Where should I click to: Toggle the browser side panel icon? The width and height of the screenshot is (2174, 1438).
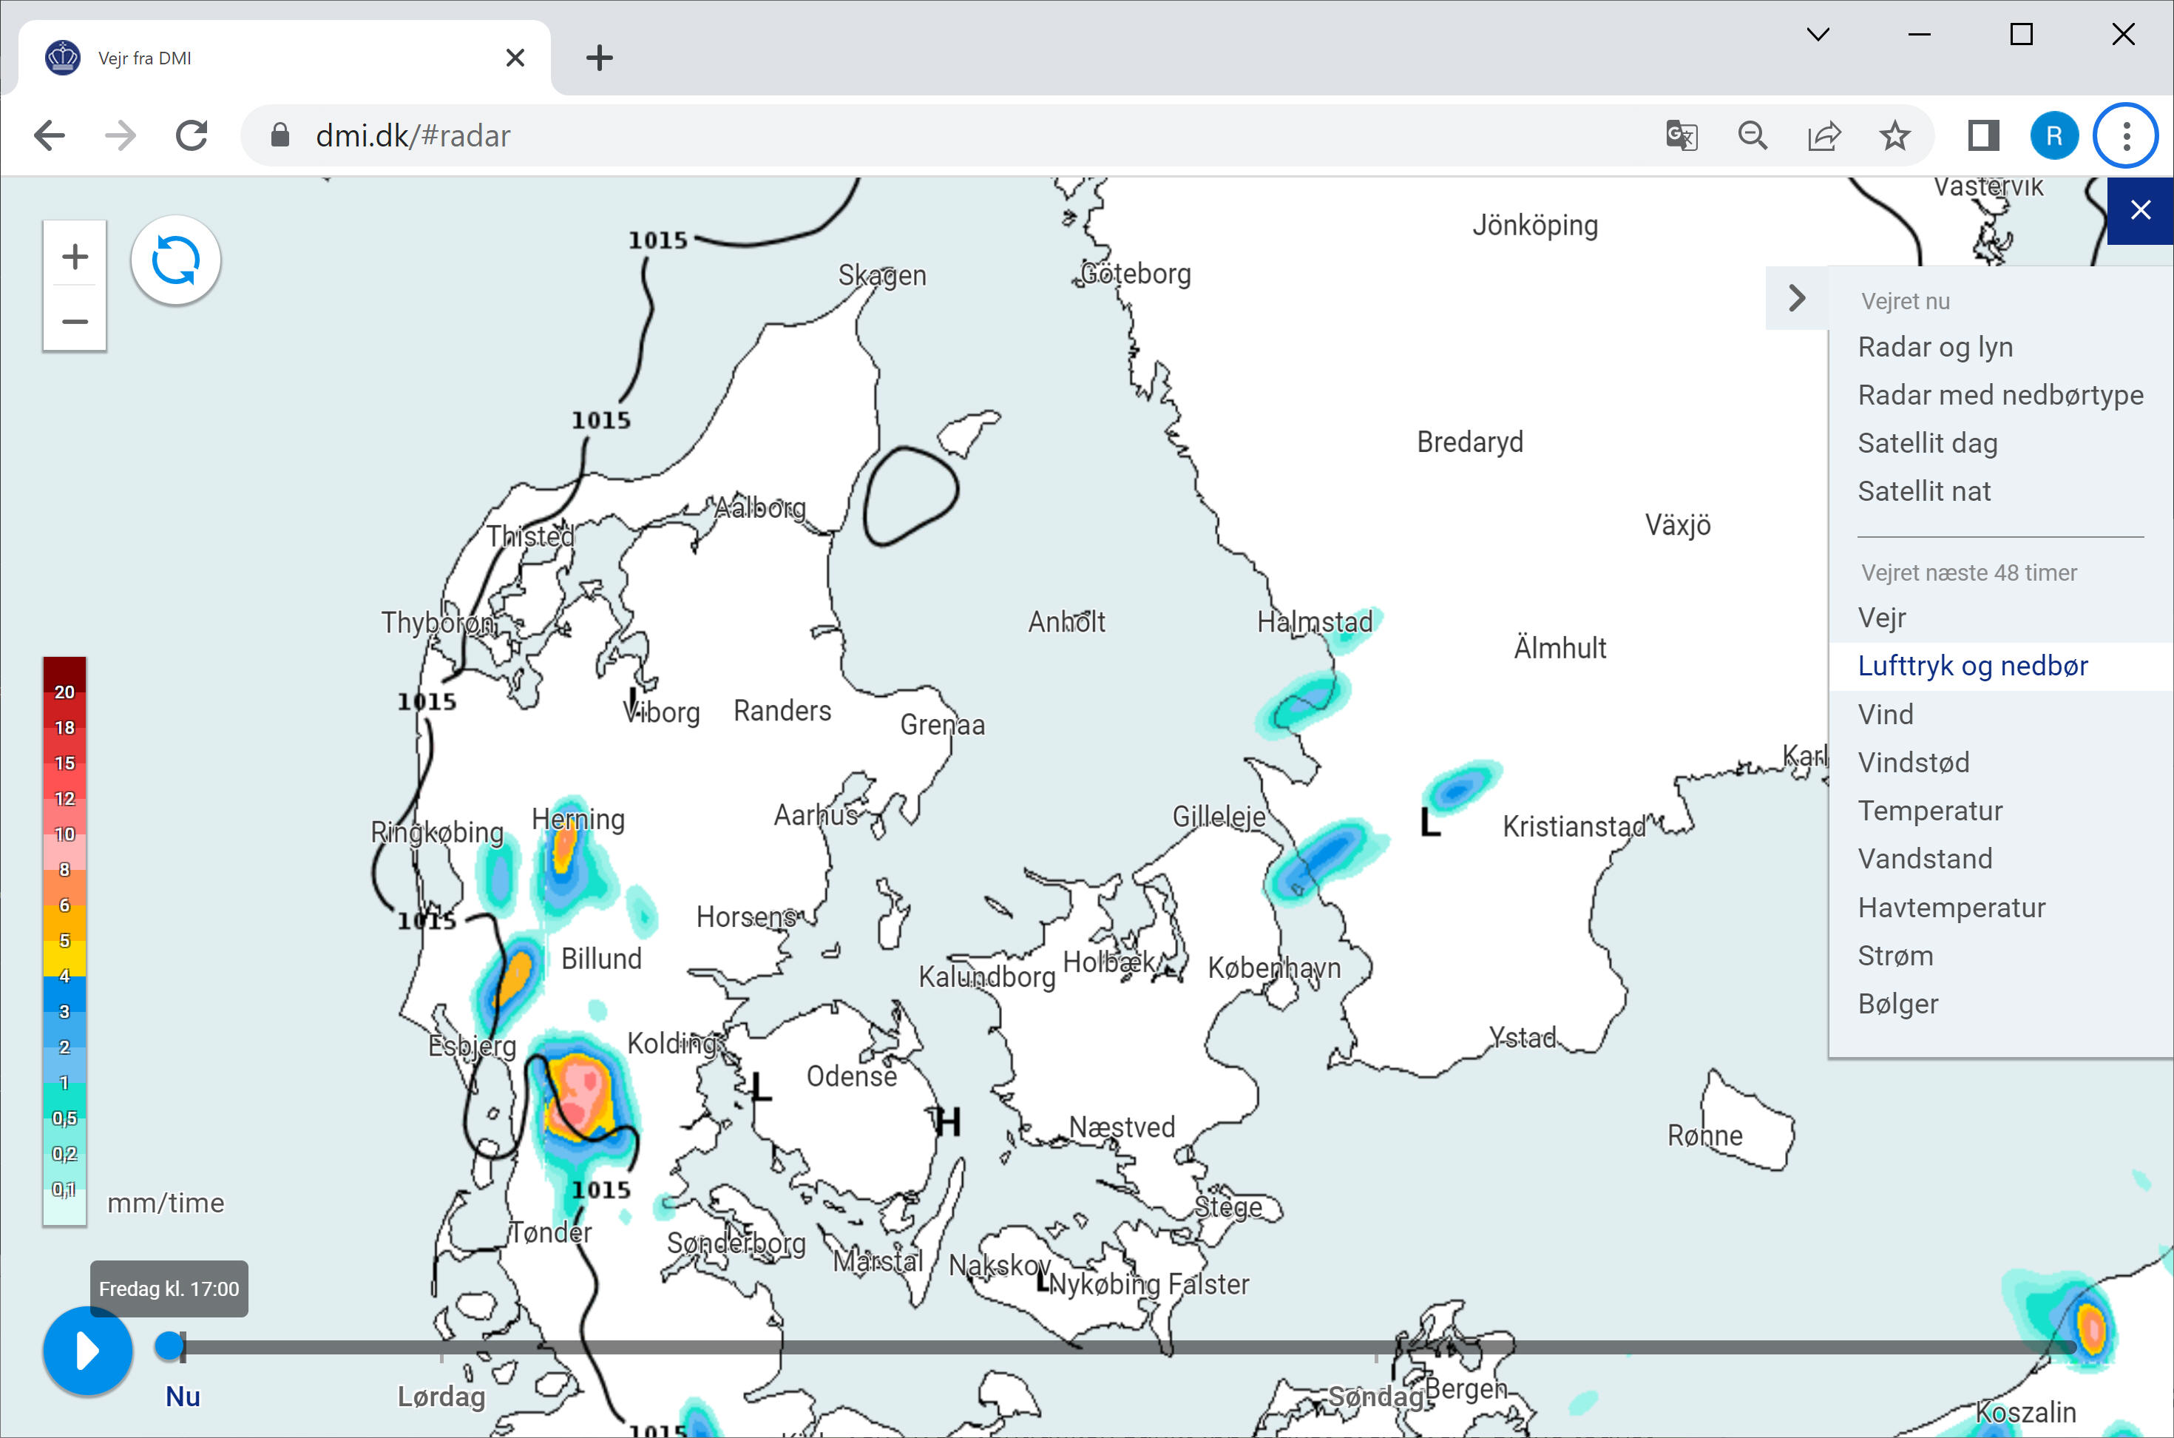(x=1982, y=135)
